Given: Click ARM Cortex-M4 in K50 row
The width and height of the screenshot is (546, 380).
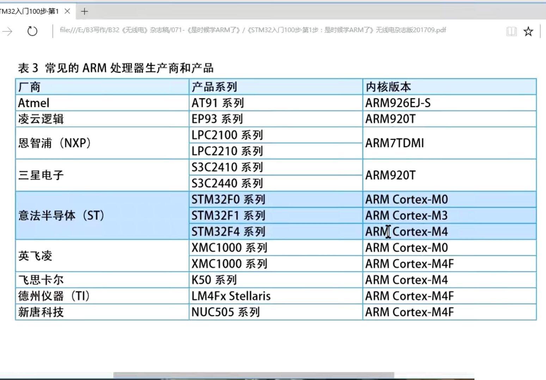Looking at the screenshot, I should click(x=449, y=280).
